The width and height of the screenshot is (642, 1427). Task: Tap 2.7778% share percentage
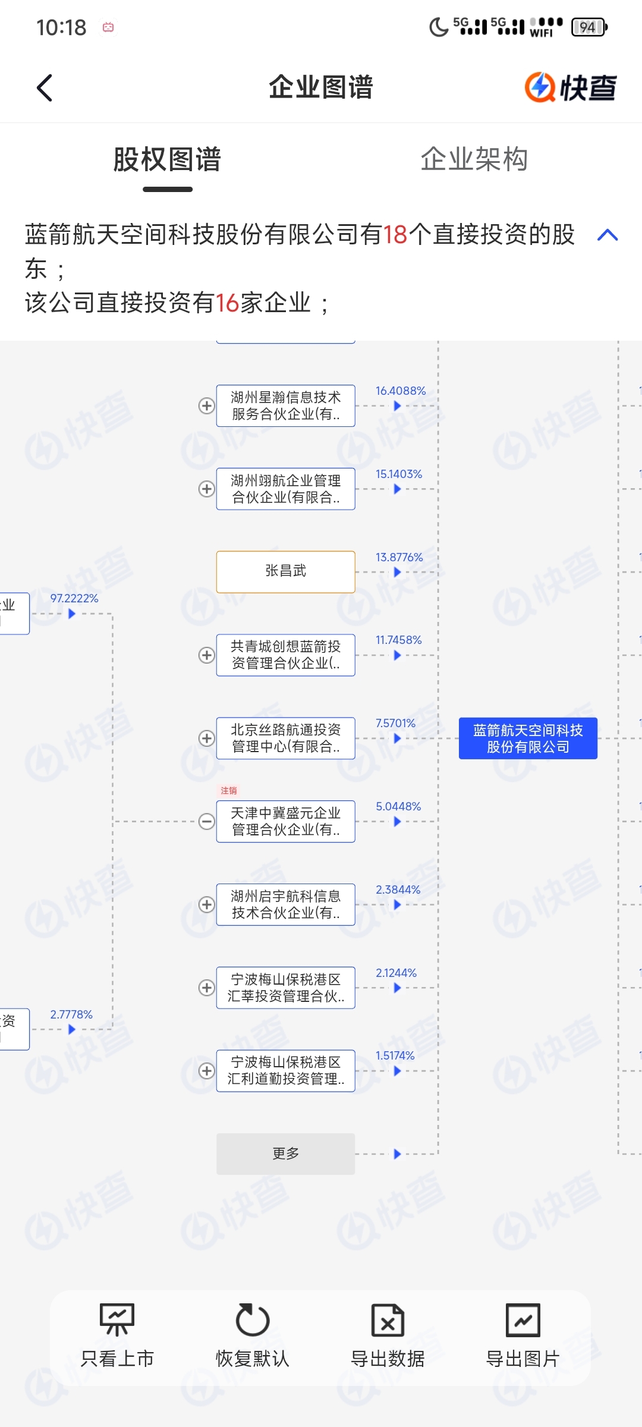click(x=71, y=1014)
